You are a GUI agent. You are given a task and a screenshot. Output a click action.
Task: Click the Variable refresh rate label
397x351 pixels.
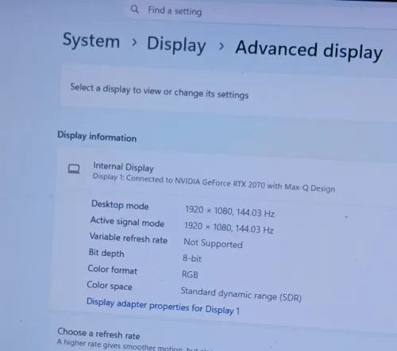129,238
